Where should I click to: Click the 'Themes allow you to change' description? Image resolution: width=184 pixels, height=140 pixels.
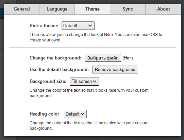96,37
